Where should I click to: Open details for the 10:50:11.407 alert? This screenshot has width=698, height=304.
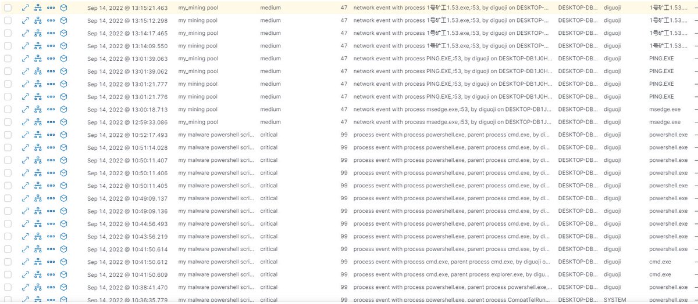point(25,160)
